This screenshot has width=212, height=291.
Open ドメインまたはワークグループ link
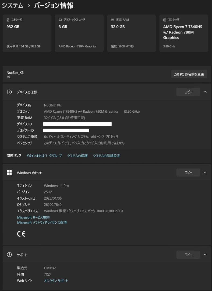click(x=44, y=156)
